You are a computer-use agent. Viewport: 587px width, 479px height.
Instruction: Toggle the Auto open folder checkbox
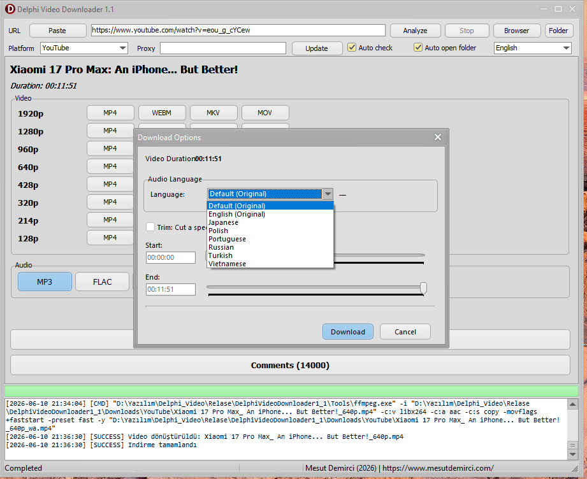[418, 48]
